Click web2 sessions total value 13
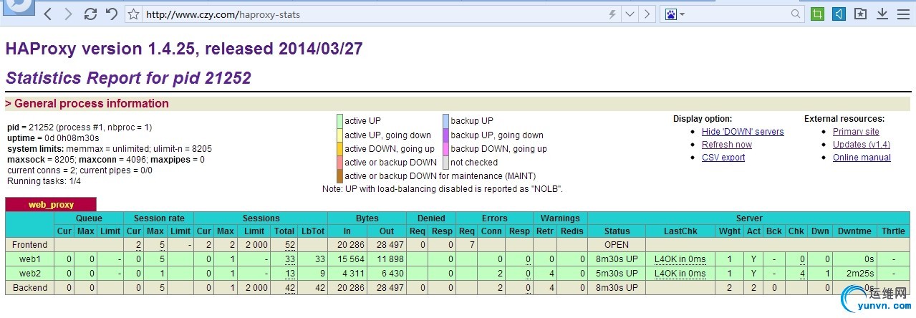Viewport: 916px width, 318px height. (x=290, y=274)
